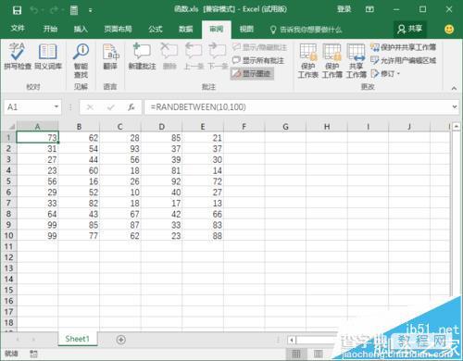Click the 翻译 translate icon
The image size is (463, 361).
coord(110,56)
